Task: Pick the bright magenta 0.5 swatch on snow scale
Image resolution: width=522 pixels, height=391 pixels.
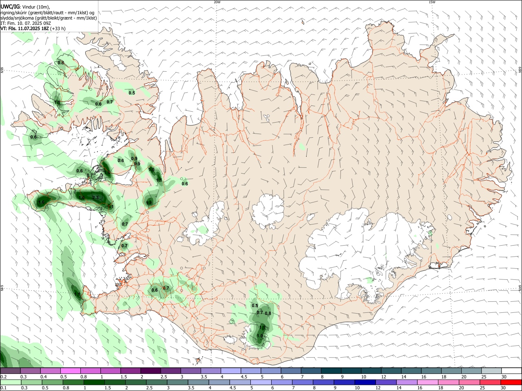Action: (70, 371)
